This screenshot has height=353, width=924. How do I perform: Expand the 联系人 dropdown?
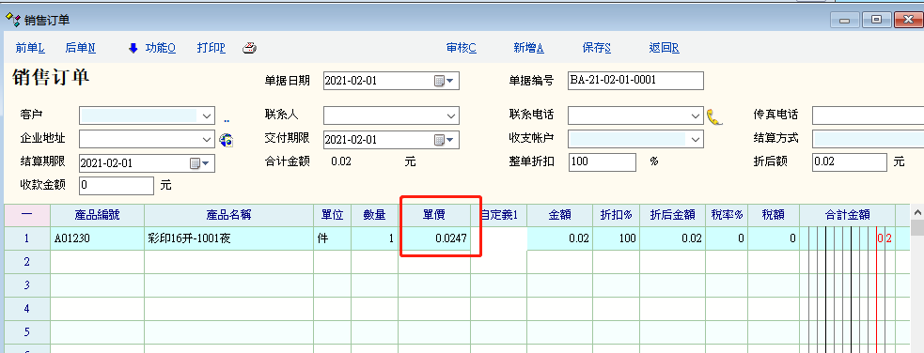point(451,115)
